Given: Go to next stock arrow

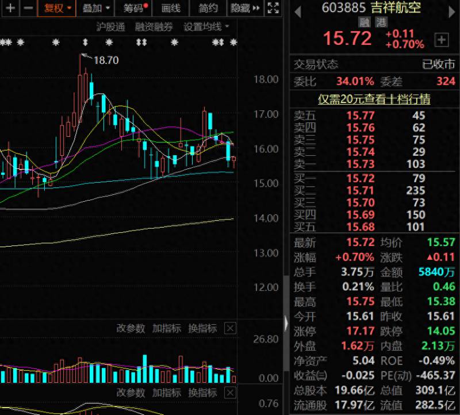Looking at the screenshot, I should 452,12.
